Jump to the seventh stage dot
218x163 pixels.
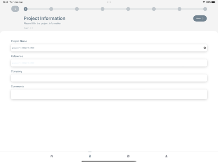click(x=179, y=9)
